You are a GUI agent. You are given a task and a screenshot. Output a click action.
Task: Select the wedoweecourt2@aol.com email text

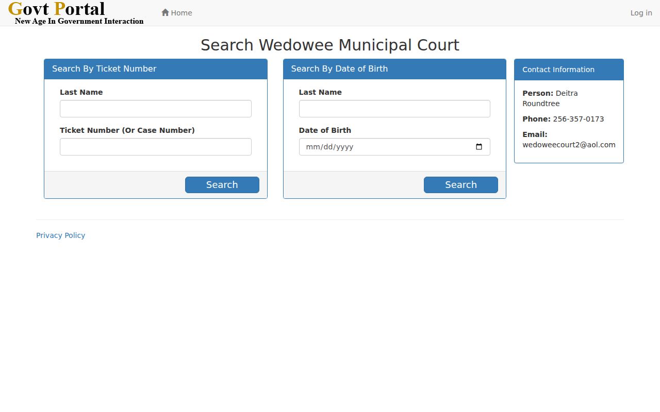pyautogui.click(x=569, y=145)
